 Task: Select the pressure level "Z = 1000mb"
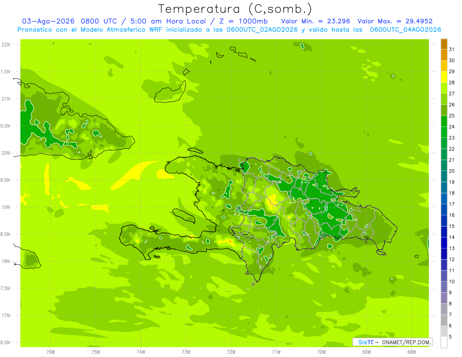[x=243, y=21]
